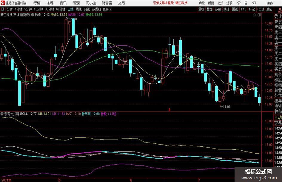Viewport: 282px width, 182px height.
Task: Expand 更多 period options
Action: 107,9
